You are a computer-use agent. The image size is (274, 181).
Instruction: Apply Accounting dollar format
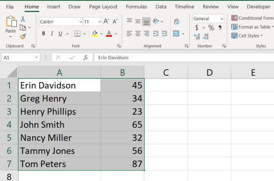pos(197,27)
